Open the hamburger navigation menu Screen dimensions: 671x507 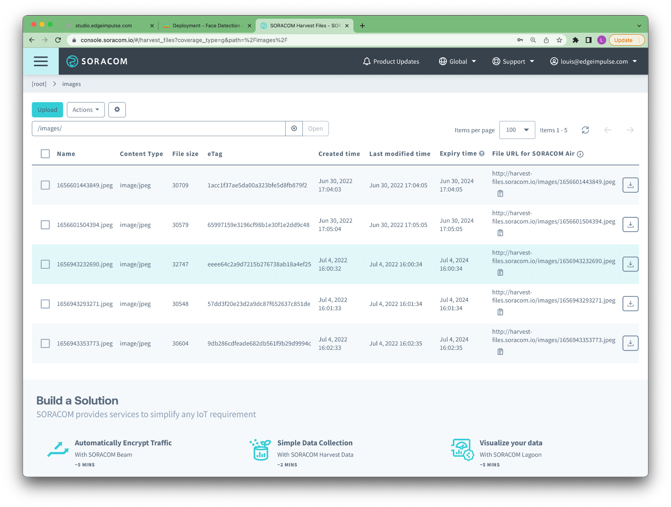(41, 61)
